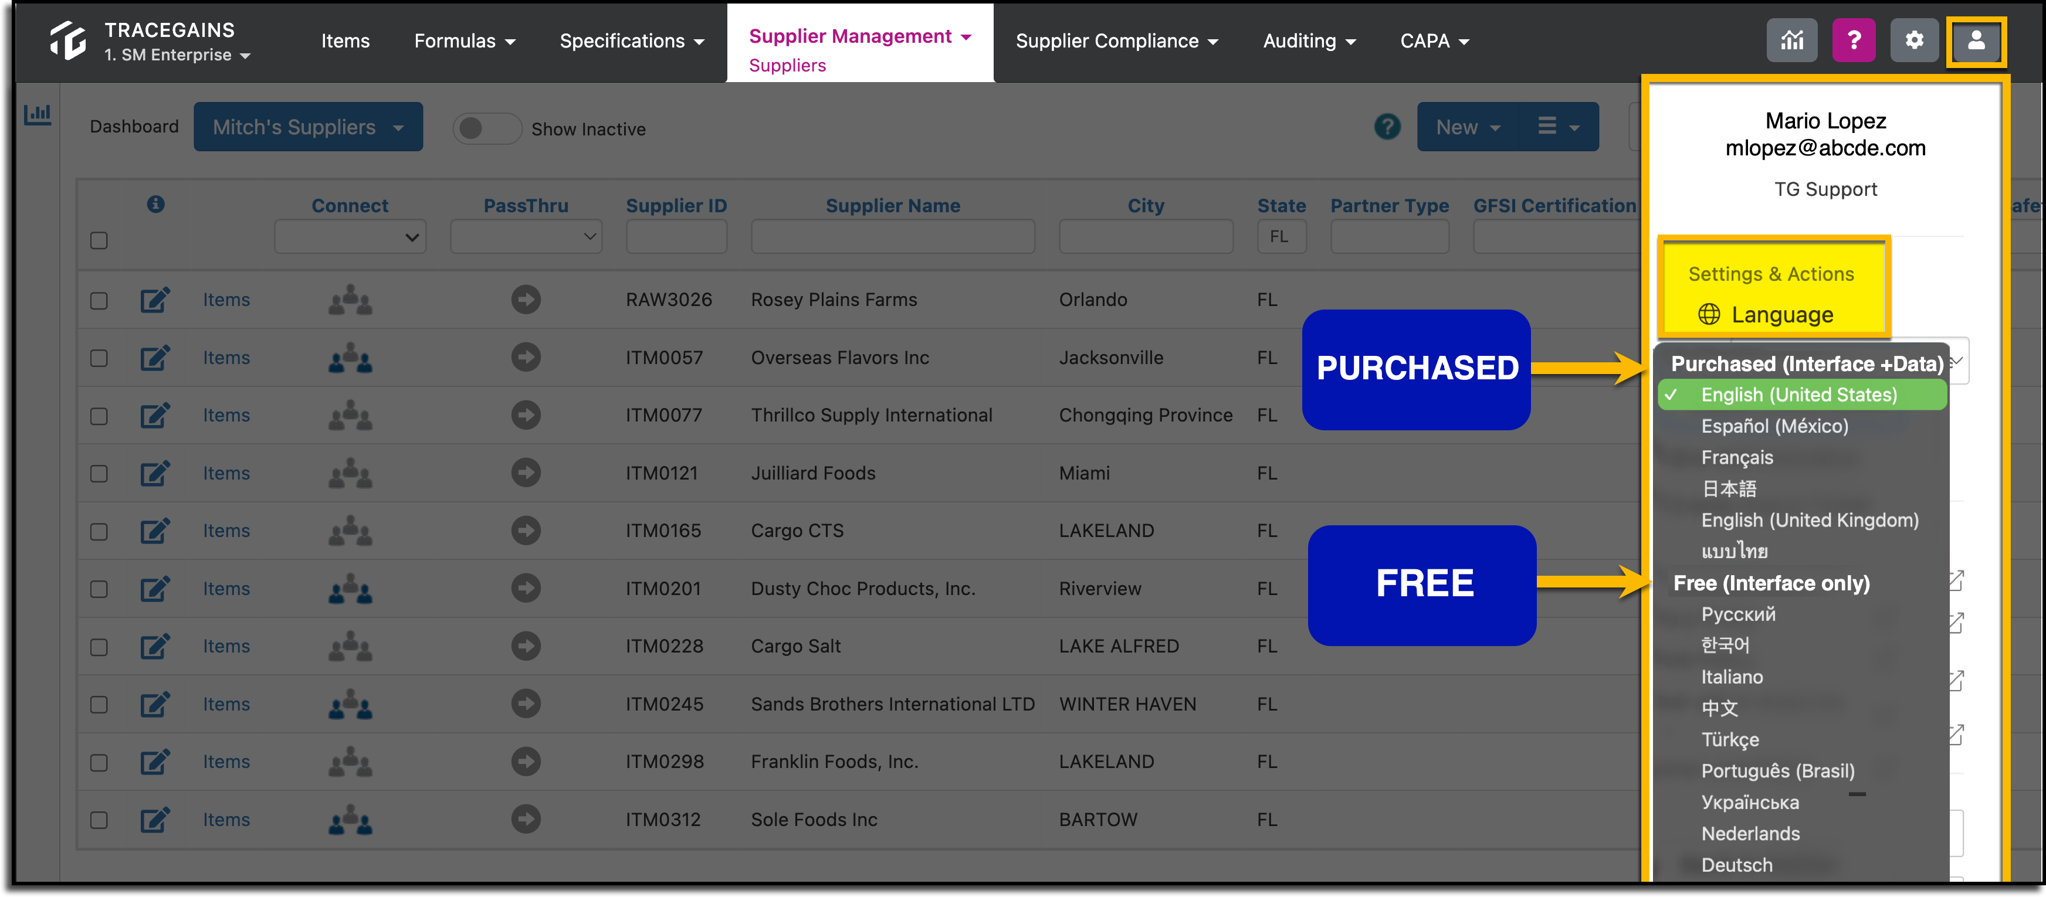Screen dimensions: 2046x897
Task: Open the pink help question mark button
Action: 1853,40
